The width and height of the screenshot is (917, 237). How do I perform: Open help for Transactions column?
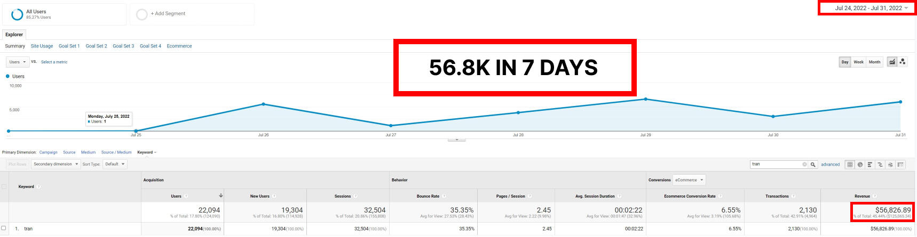(794, 197)
